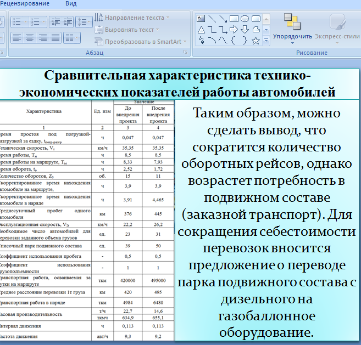Click the Коэффициент использования пробега row
Image resolution: width=361 pixels, height=345 pixels.
click(x=87, y=256)
